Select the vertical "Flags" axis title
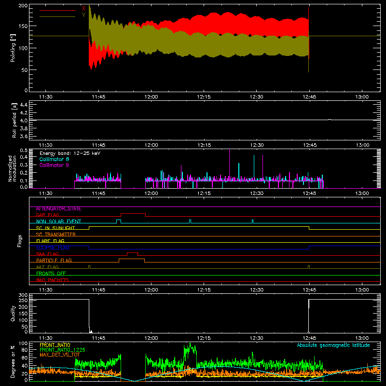The height and width of the screenshot is (386, 386). [19, 241]
